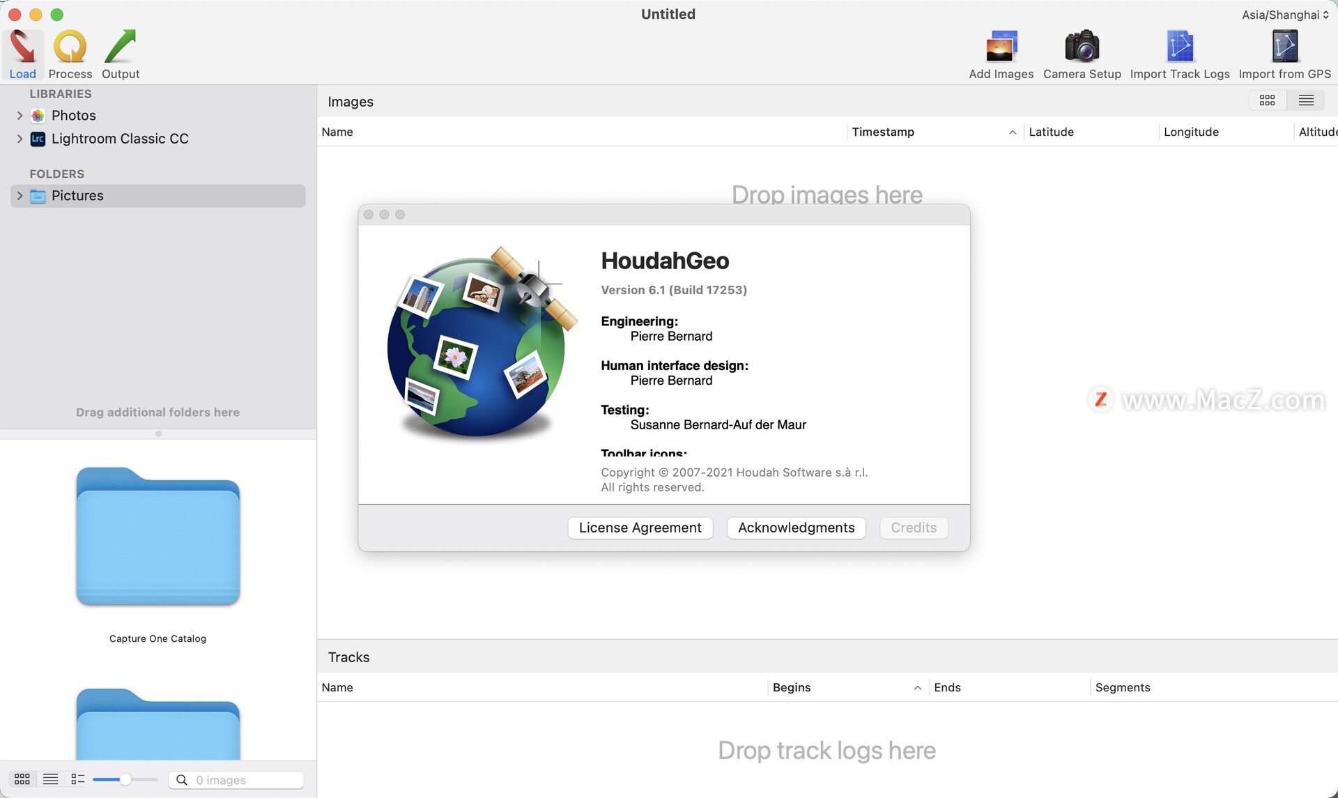The image size is (1338, 798).
Task: Close the main Untitled window
Action: [x=15, y=15]
